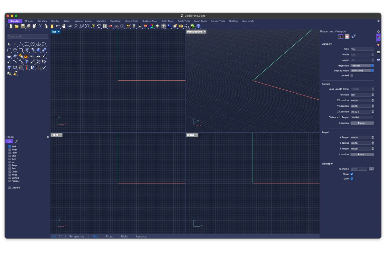Save the file with the floppy disk icon
The image size is (386, 253).
coord(23,26)
